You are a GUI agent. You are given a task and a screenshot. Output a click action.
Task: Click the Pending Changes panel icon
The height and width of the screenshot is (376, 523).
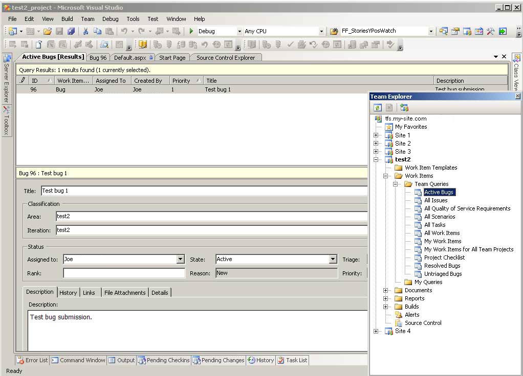coord(197,360)
